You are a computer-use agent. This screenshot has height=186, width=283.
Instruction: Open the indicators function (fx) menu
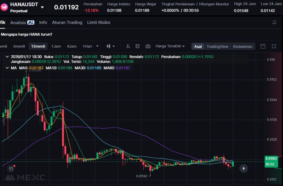click(128, 46)
